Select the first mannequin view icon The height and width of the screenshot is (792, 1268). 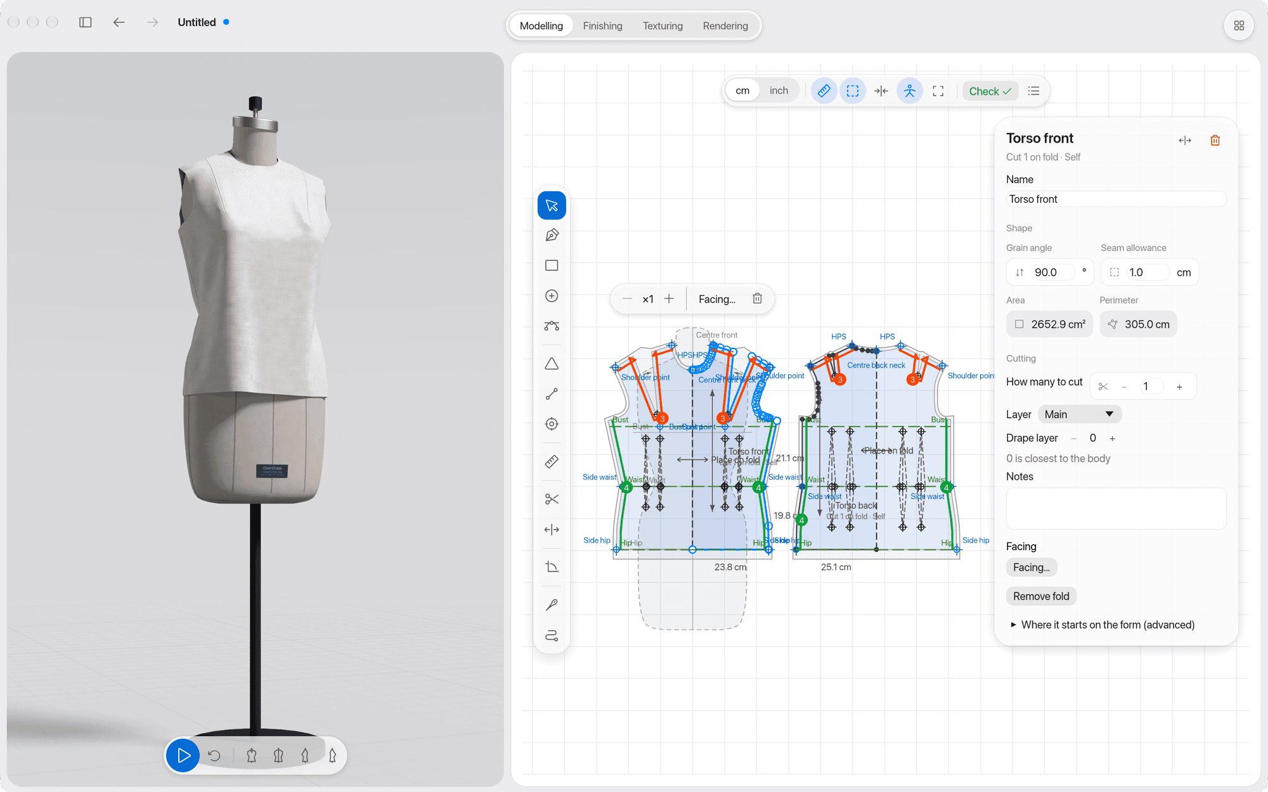[x=252, y=755]
